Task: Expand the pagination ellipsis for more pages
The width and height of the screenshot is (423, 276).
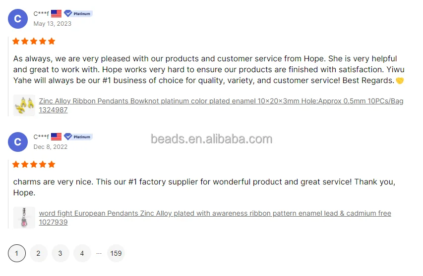Action: pos(99,253)
